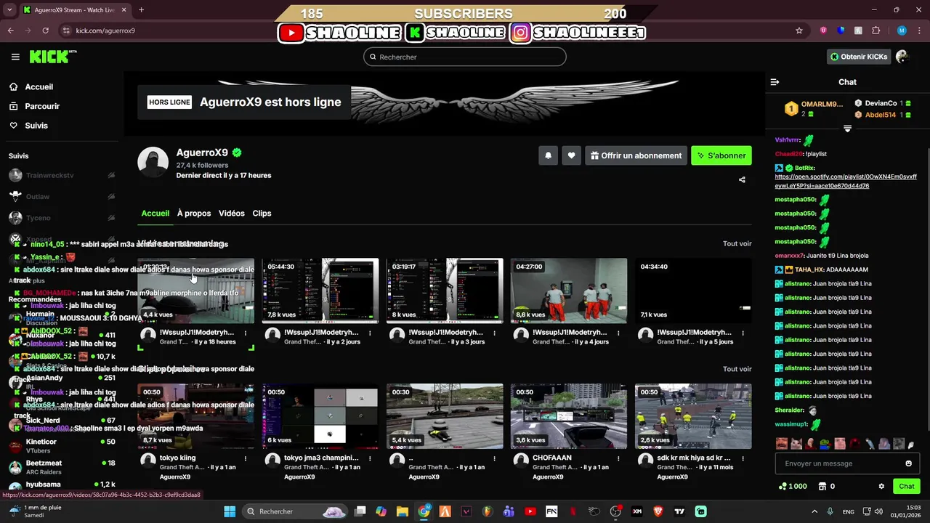This screenshot has height=523, width=930.
Task: Click the AguerroX9 profile avatar
Action: click(x=153, y=162)
